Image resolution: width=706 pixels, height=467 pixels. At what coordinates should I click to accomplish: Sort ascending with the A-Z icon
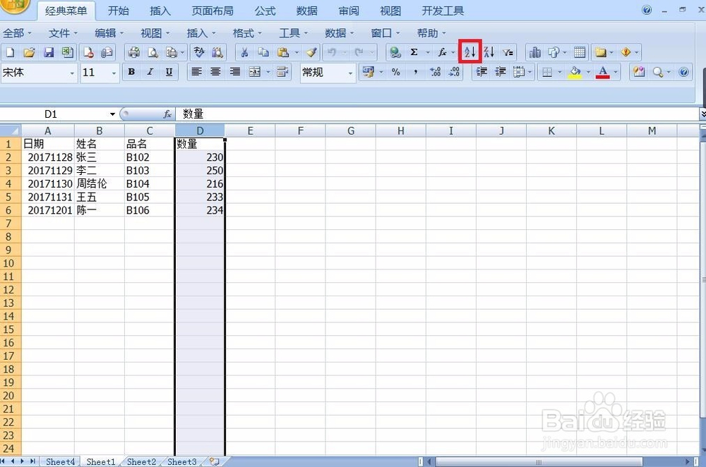tap(470, 51)
